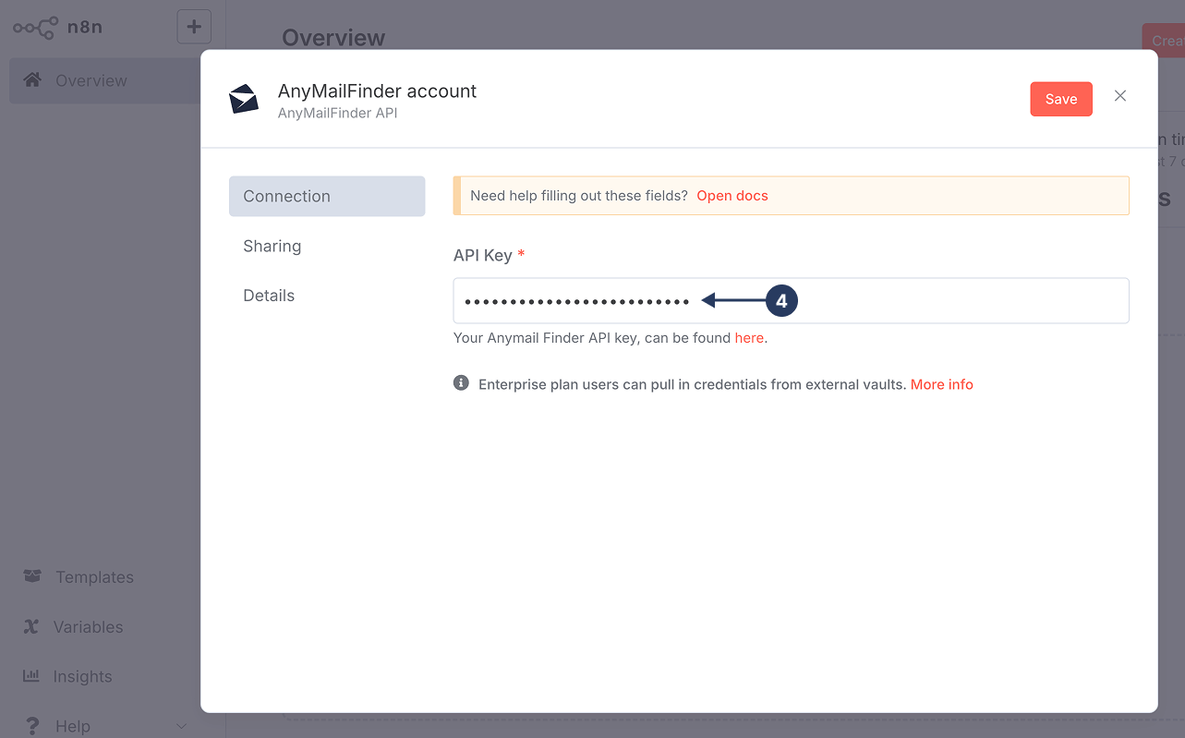This screenshot has width=1185, height=738.
Task: Click the Create workflow button top right
Action: tap(1165, 40)
